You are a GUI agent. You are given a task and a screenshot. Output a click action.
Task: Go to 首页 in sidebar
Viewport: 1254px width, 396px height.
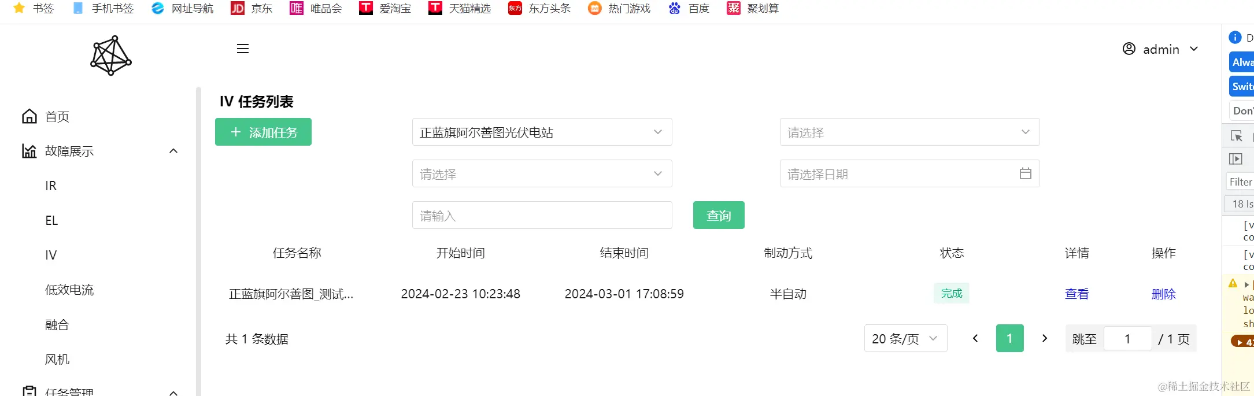tap(57, 116)
